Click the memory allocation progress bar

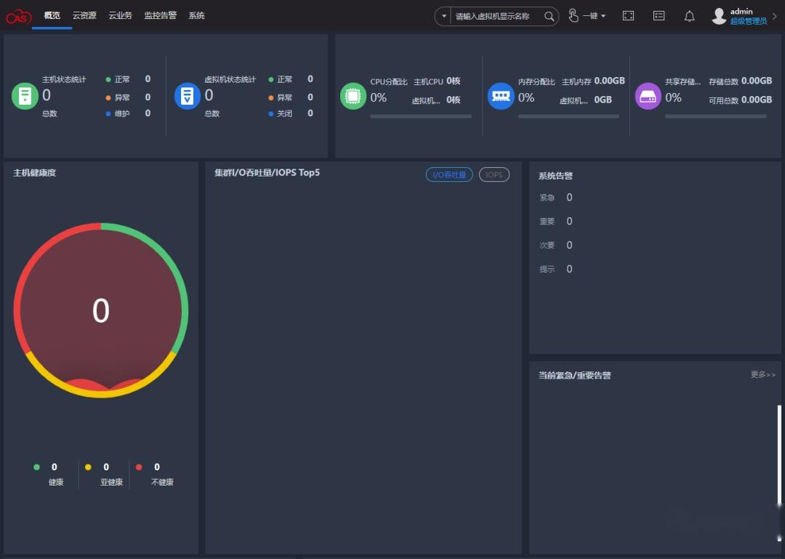coord(568,116)
